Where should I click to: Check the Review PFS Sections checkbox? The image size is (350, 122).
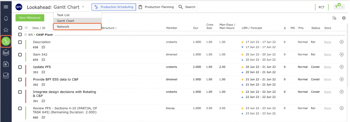20,108
